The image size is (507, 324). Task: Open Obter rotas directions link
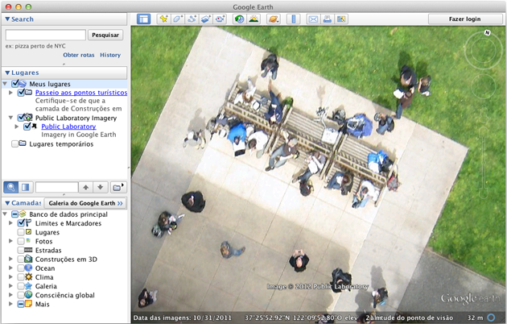click(x=79, y=55)
